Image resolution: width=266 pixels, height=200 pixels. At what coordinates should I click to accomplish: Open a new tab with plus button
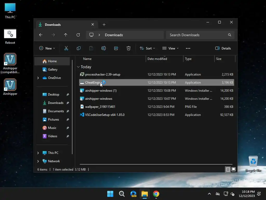104,25
